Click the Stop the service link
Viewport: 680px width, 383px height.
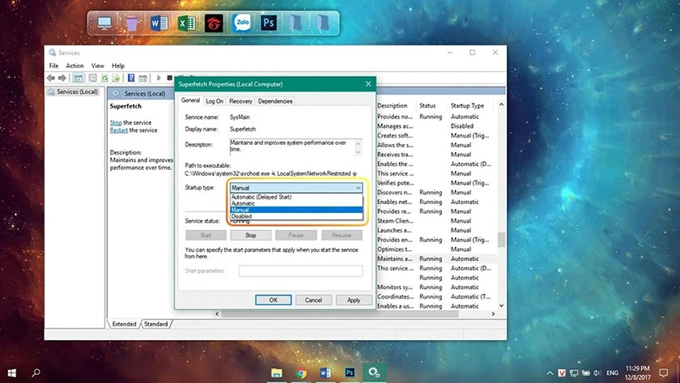[116, 123]
